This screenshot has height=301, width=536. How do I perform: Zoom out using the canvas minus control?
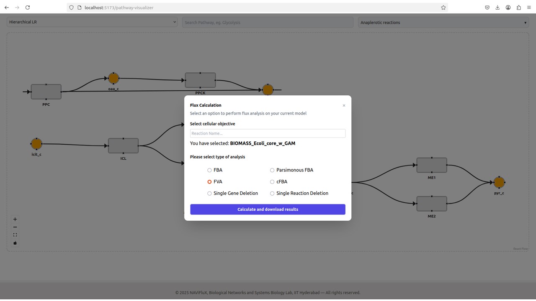(15, 227)
